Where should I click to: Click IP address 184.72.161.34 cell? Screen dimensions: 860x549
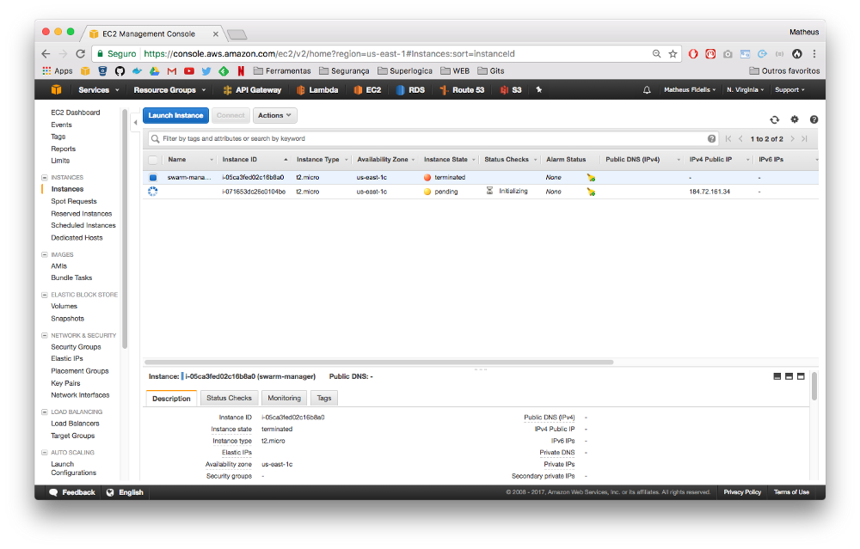coord(709,192)
